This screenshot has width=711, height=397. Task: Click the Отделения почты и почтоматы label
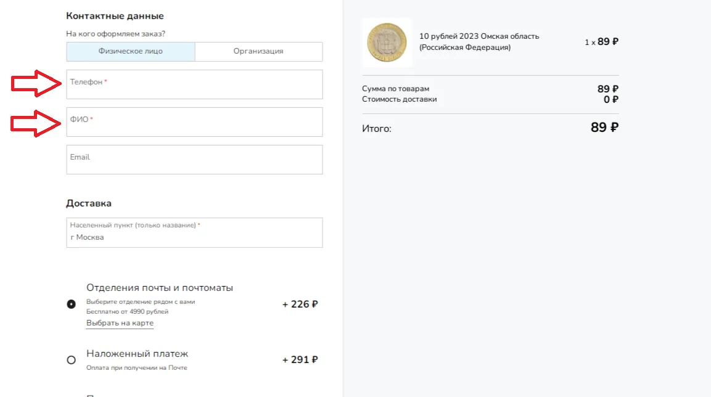click(x=160, y=288)
